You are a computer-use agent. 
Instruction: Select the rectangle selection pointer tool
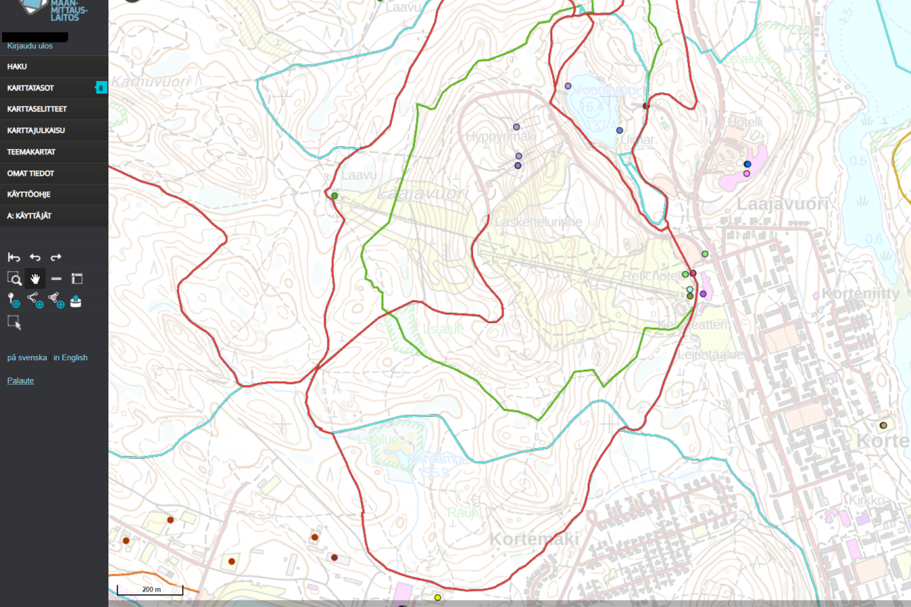pyautogui.click(x=14, y=322)
